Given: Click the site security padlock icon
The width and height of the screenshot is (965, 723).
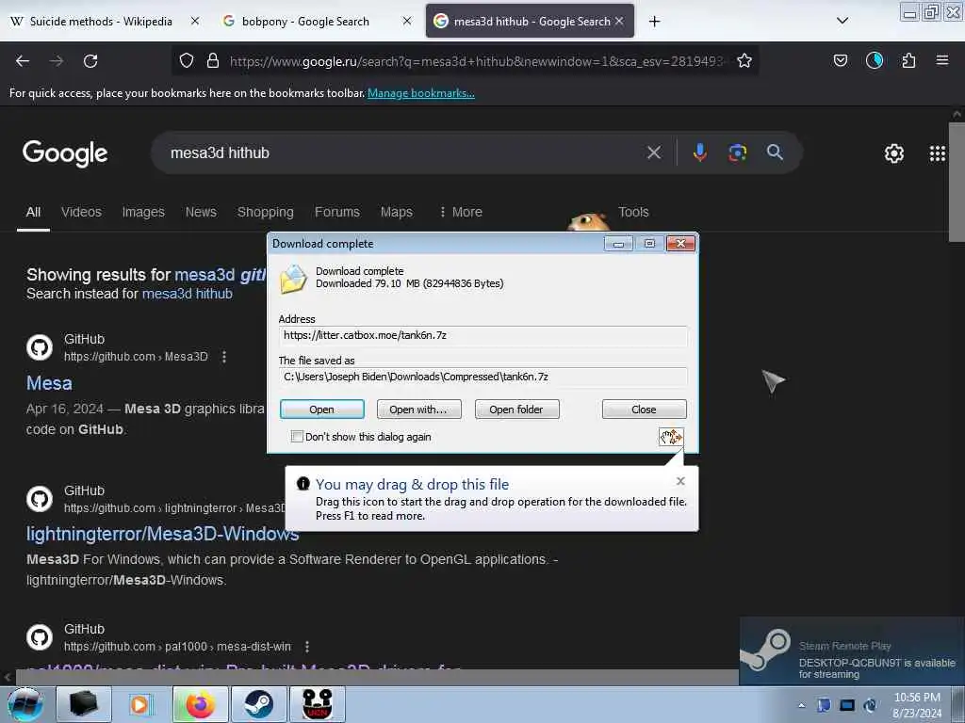Looking at the screenshot, I should click(x=213, y=60).
